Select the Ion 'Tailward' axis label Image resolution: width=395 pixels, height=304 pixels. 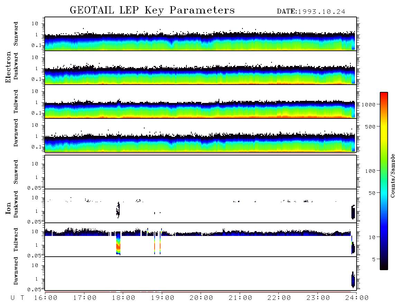(x=16, y=240)
